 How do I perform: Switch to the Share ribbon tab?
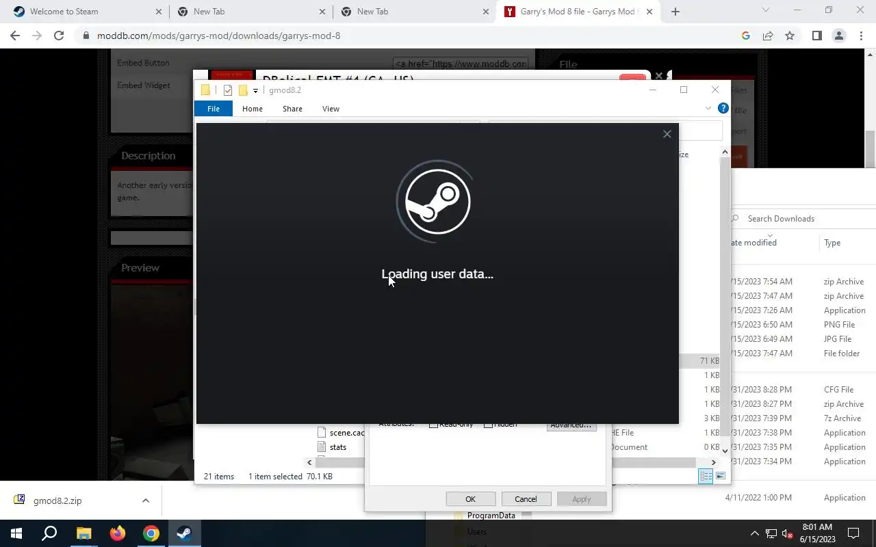coord(292,109)
